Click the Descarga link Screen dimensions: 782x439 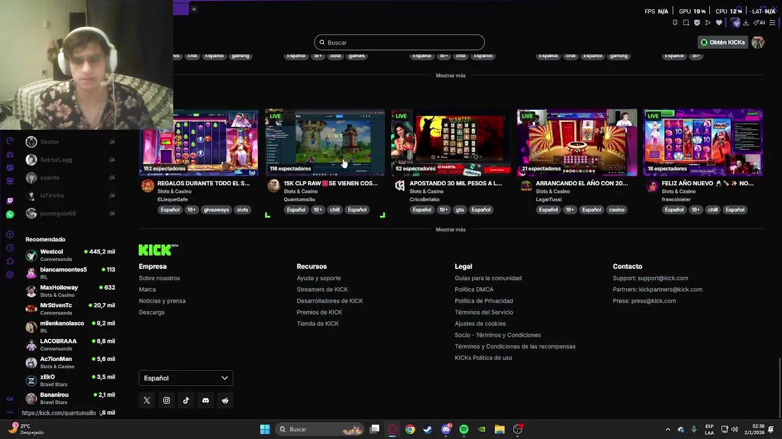(x=152, y=312)
